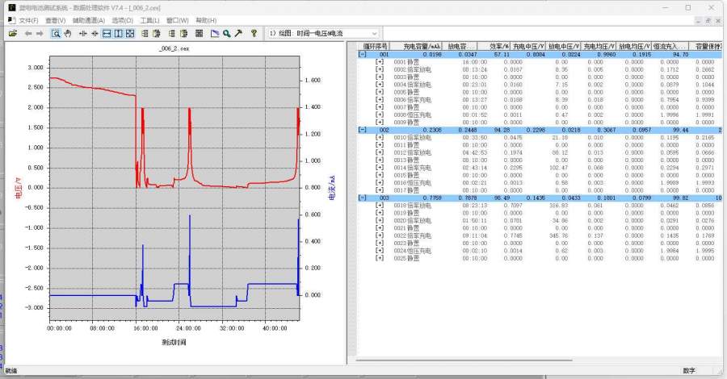Click the back arrow toolbar icon
Screen dimensions: 727x379
[28, 34]
